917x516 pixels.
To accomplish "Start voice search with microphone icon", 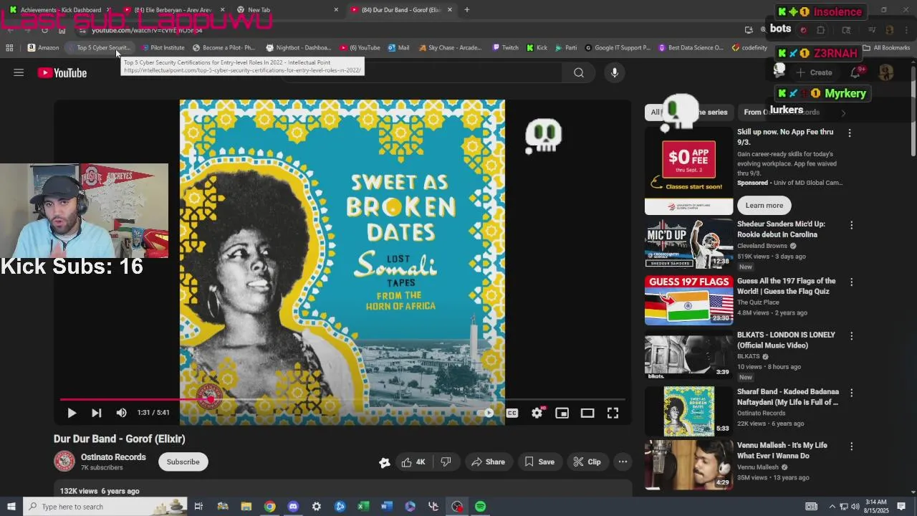I will pyautogui.click(x=615, y=72).
